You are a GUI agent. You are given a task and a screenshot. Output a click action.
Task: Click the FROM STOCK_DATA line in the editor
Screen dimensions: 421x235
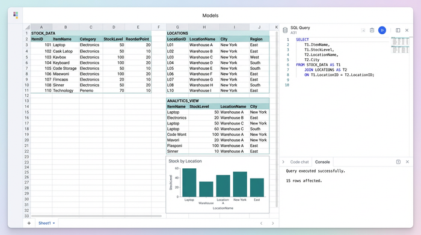click(318, 65)
